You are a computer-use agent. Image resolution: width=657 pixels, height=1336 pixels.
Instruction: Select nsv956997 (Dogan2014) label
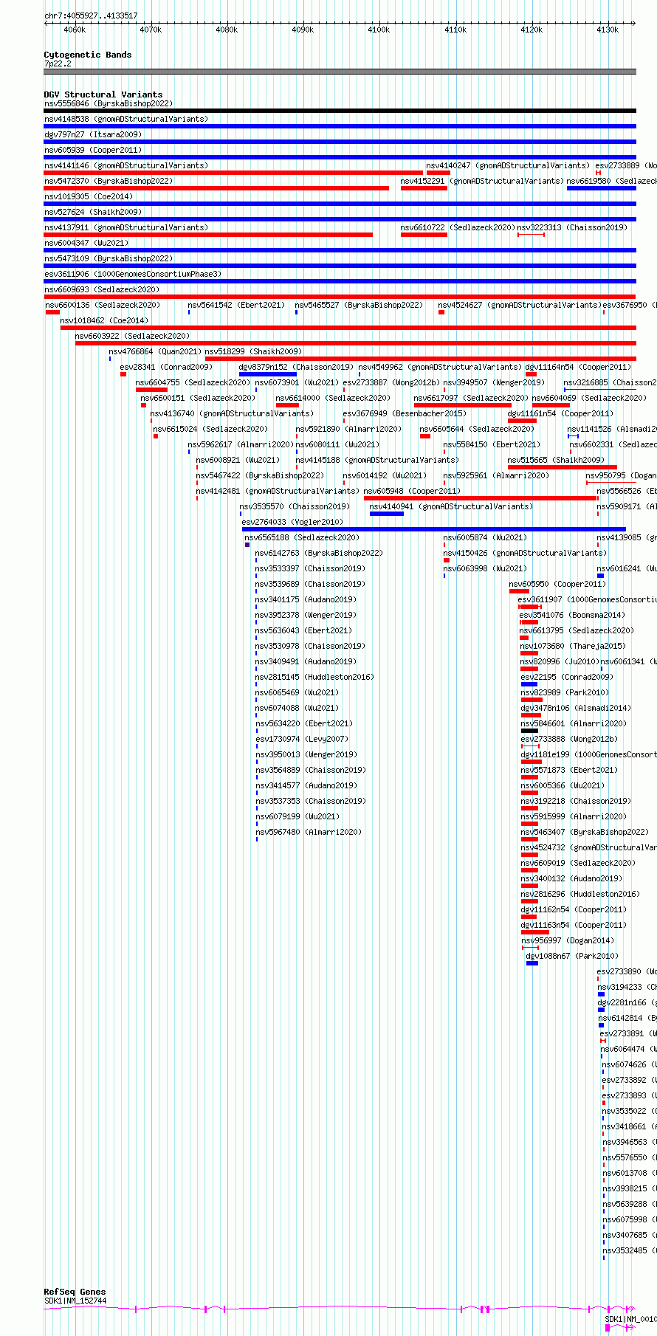point(568,940)
